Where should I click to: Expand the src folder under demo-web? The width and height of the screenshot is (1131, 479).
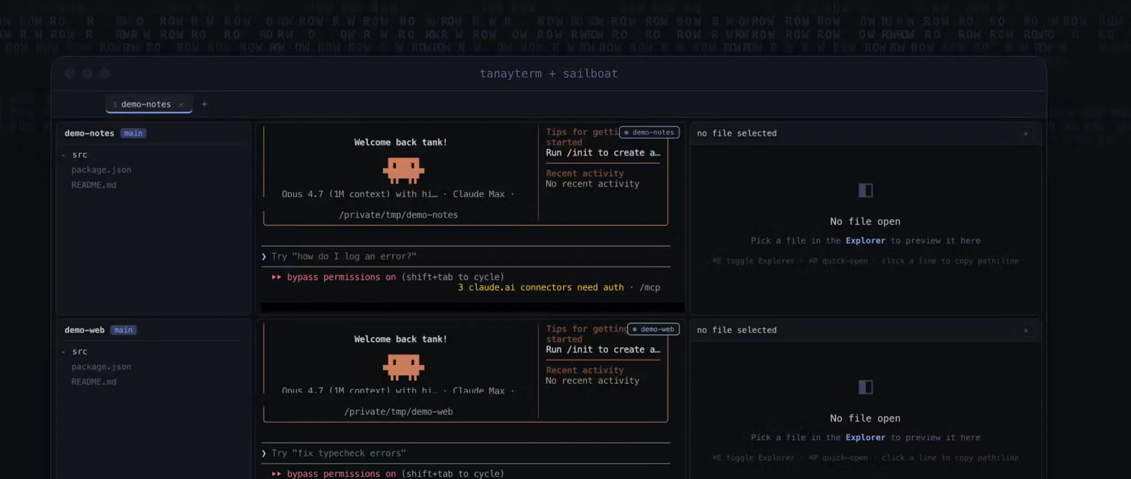75,352
